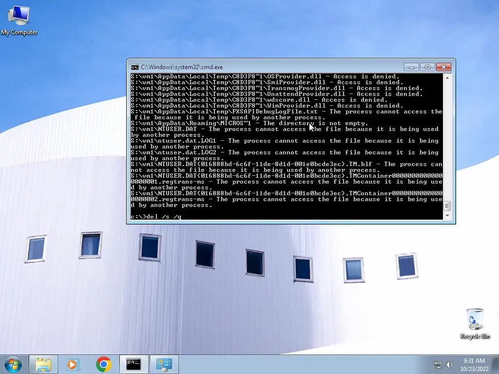This screenshot has width=499, height=374.
Task: Click the '0000002.regtrans-ms' output line
Action: [x=287, y=199]
